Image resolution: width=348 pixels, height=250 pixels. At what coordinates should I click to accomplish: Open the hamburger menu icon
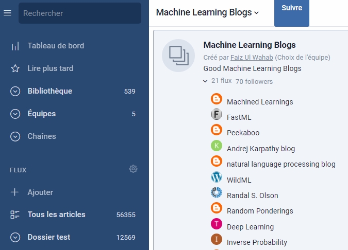pyautogui.click(x=7, y=13)
